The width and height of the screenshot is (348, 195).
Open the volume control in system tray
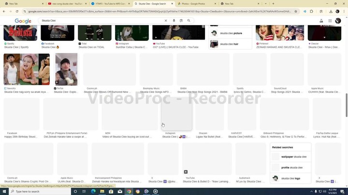324,192
